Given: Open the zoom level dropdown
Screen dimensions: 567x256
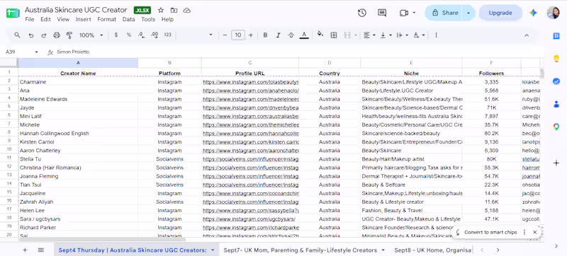Looking at the screenshot, I should 91,35.
